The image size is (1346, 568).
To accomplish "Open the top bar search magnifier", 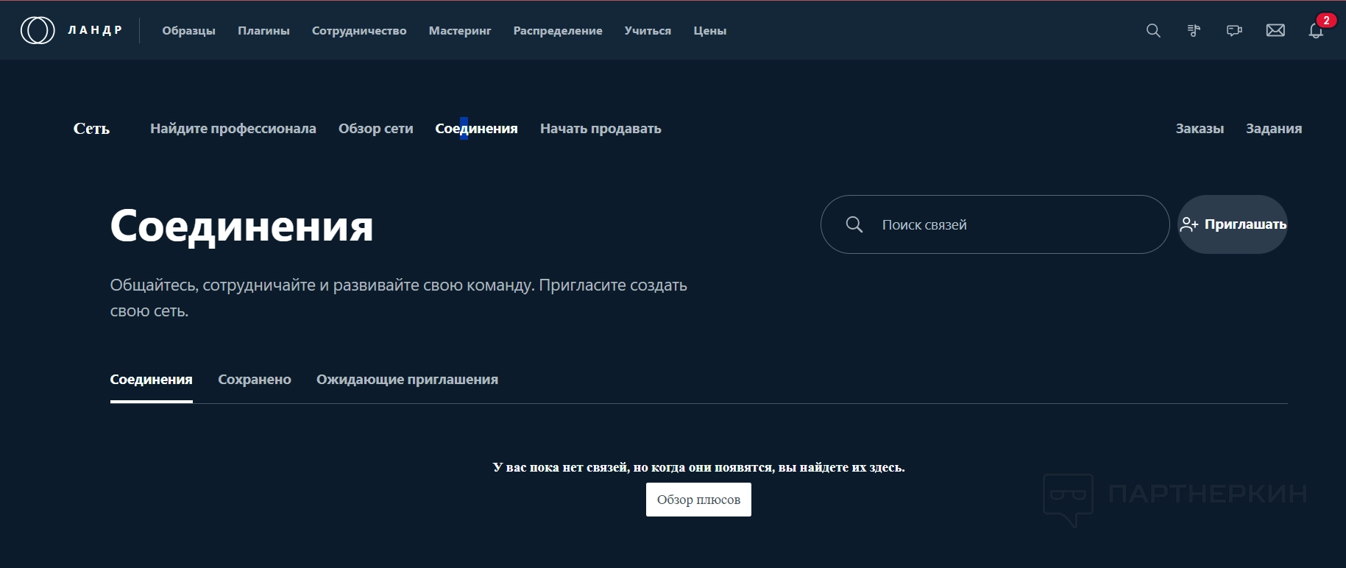I will 1153,30.
